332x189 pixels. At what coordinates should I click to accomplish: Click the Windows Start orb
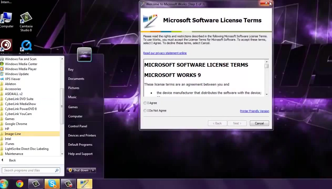[4, 184]
